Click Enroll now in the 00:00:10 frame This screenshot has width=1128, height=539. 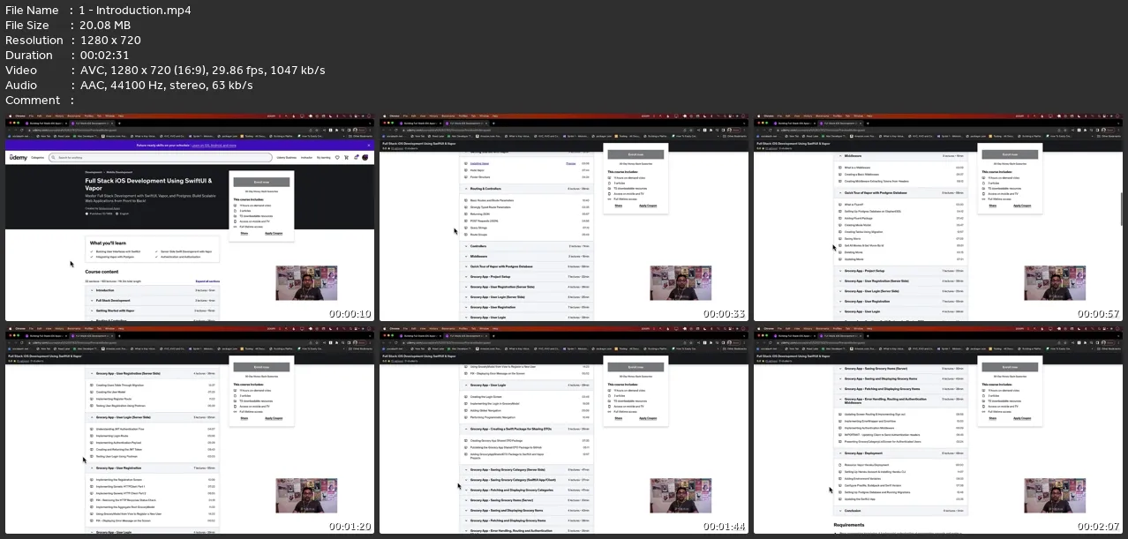261,183
